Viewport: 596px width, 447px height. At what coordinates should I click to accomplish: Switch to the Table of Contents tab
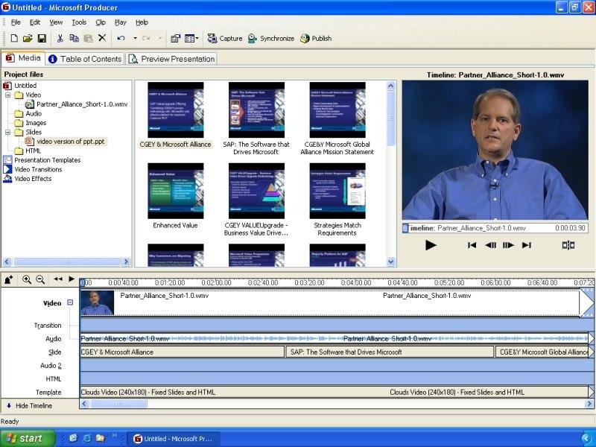point(85,59)
